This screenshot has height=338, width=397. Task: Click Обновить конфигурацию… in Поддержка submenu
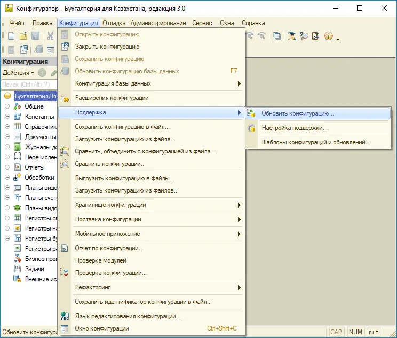pos(318,113)
